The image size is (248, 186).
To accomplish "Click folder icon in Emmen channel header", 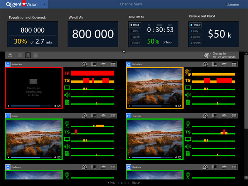I will (x=103, y=115).
